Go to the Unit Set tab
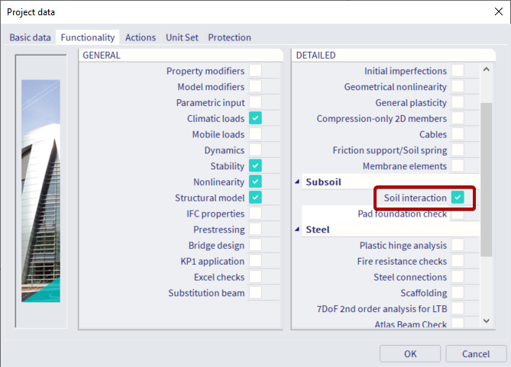 click(182, 37)
